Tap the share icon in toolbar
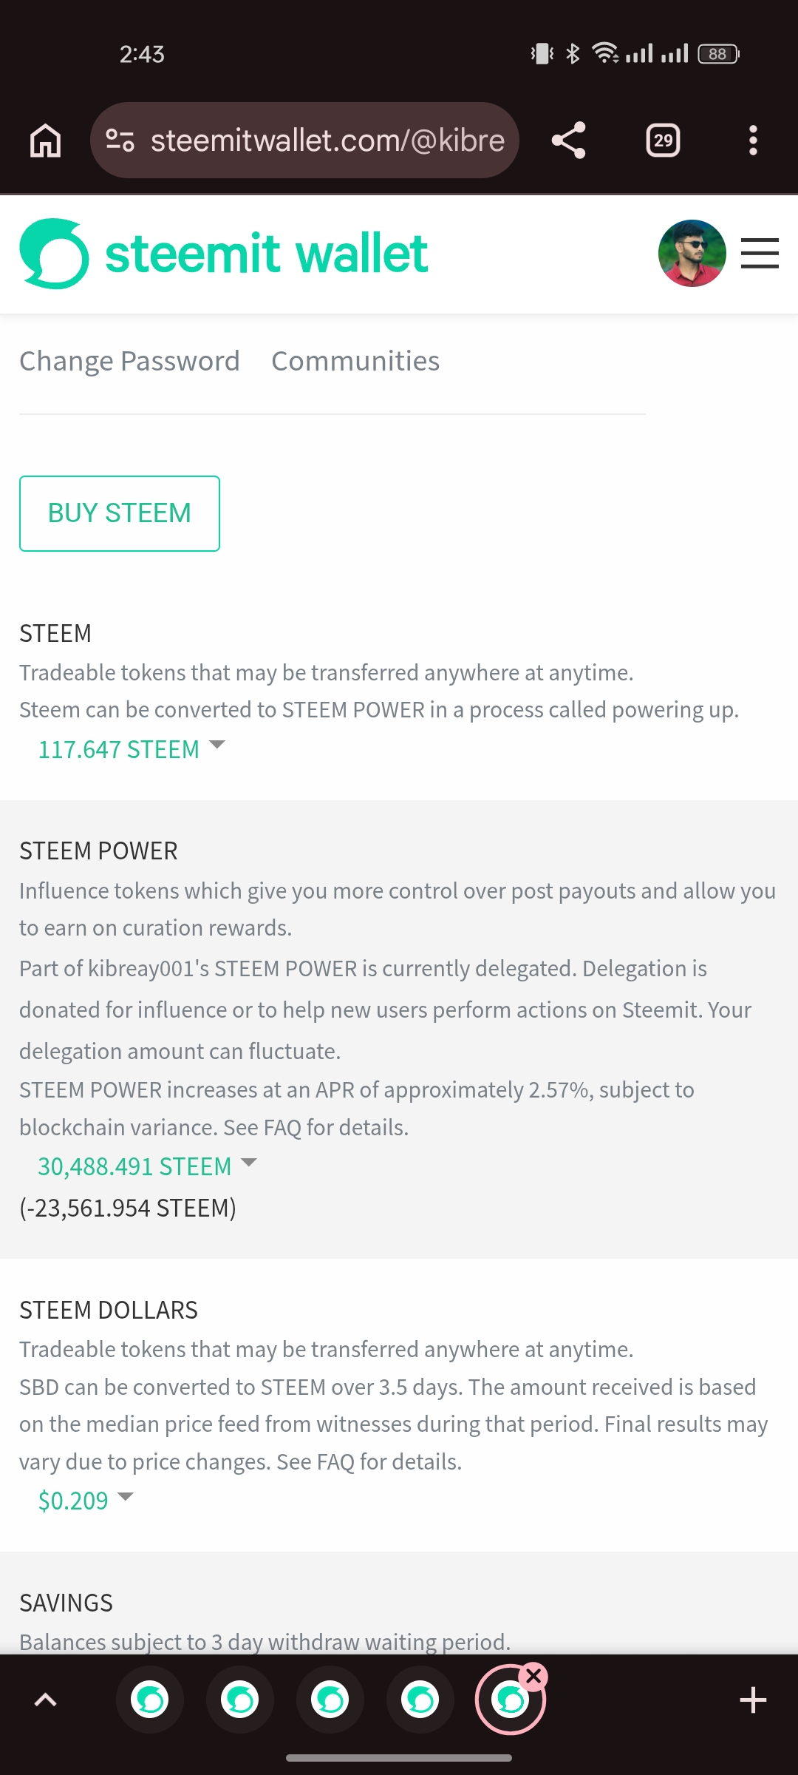 (568, 141)
